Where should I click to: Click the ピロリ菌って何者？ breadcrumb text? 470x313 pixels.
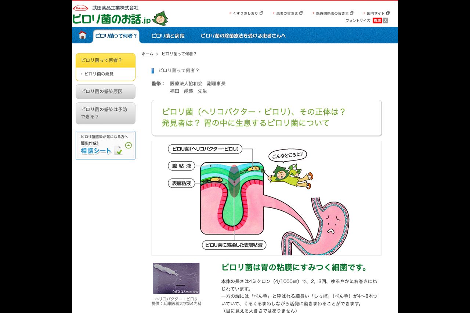(179, 54)
